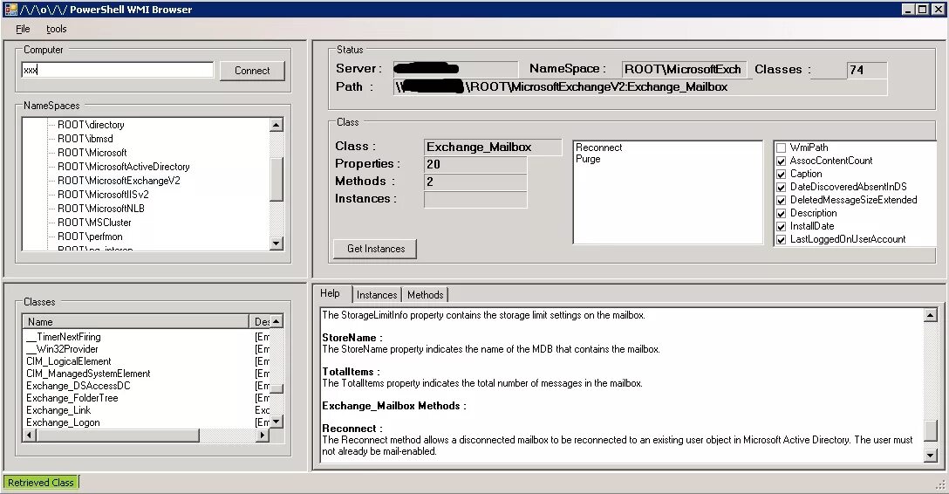Uncheck the InstallDate property checkbox
Image resolution: width=949 pixels, height=494 pixels.
pos(781,226)
